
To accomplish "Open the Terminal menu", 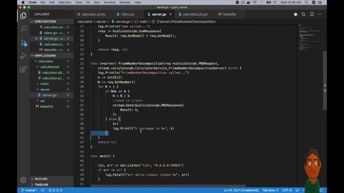I will point(109,2).
